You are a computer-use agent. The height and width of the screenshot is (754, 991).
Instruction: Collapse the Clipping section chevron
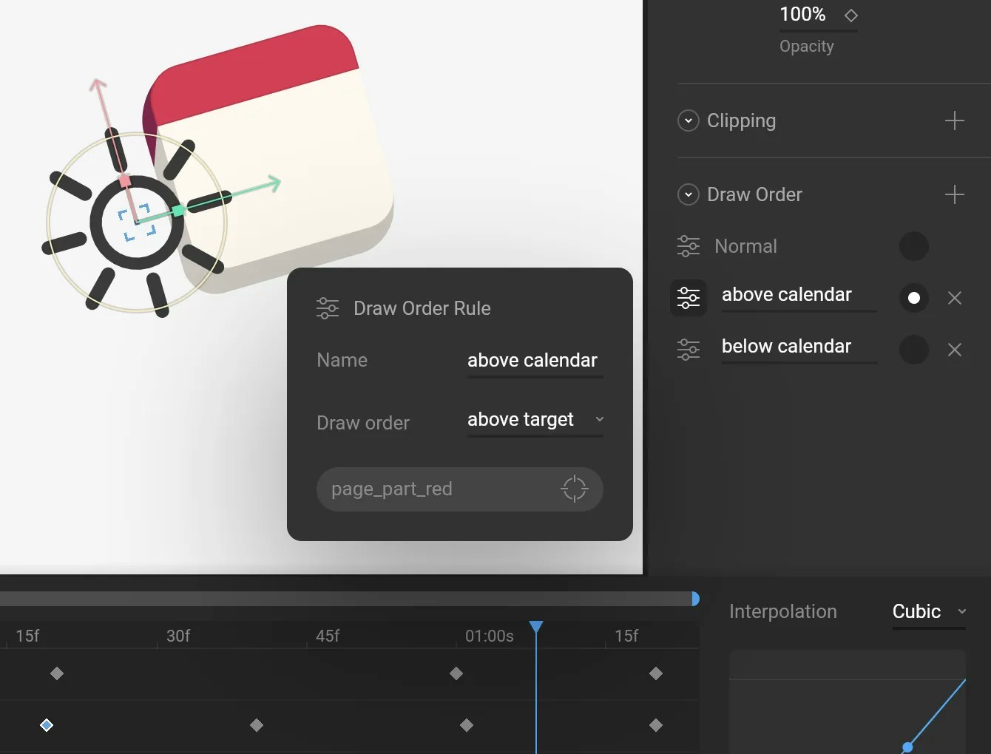688,120
